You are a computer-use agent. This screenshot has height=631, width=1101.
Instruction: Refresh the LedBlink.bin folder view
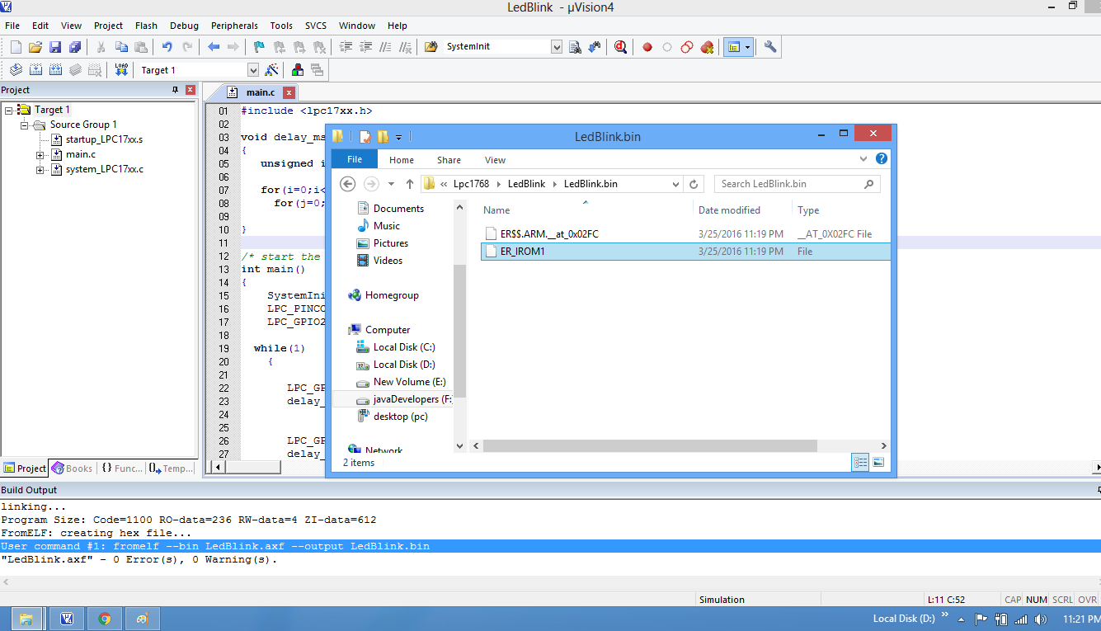(694, 184)
